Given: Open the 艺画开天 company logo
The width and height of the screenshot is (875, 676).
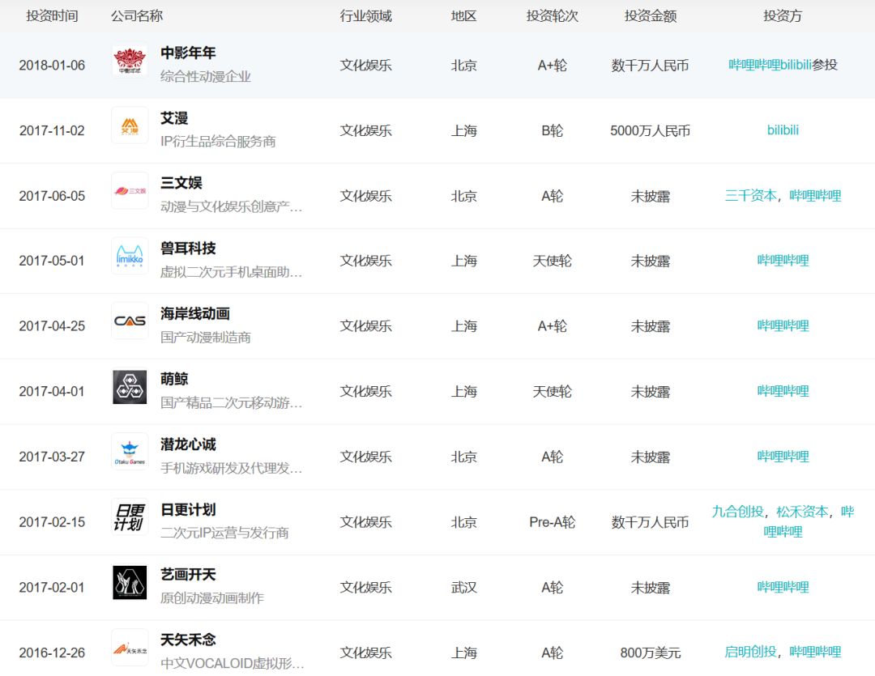Looking at the screenshot, I should [130, 582].
